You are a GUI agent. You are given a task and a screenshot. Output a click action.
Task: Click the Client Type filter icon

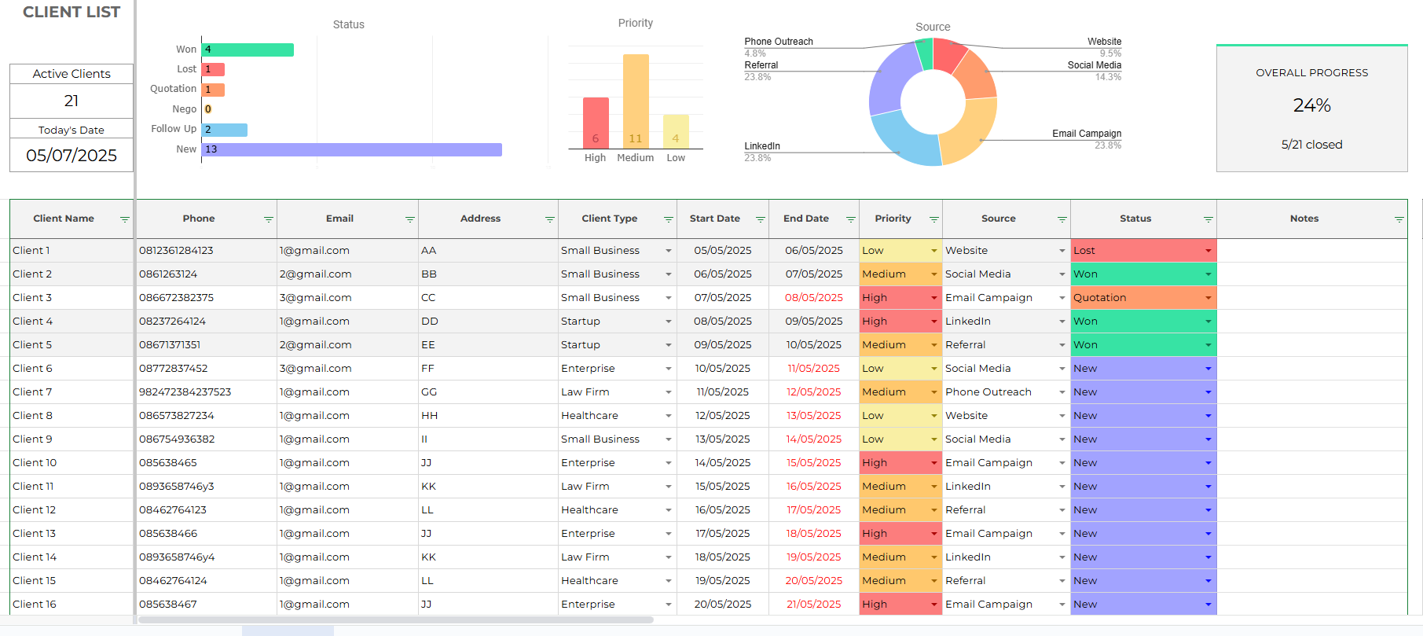668,219
